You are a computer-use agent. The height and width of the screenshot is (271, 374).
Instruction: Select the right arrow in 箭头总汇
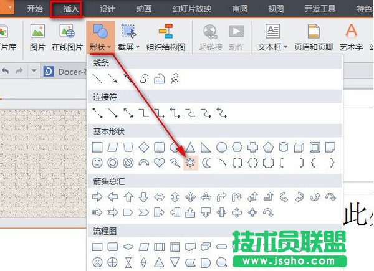(x=97, y=197)
